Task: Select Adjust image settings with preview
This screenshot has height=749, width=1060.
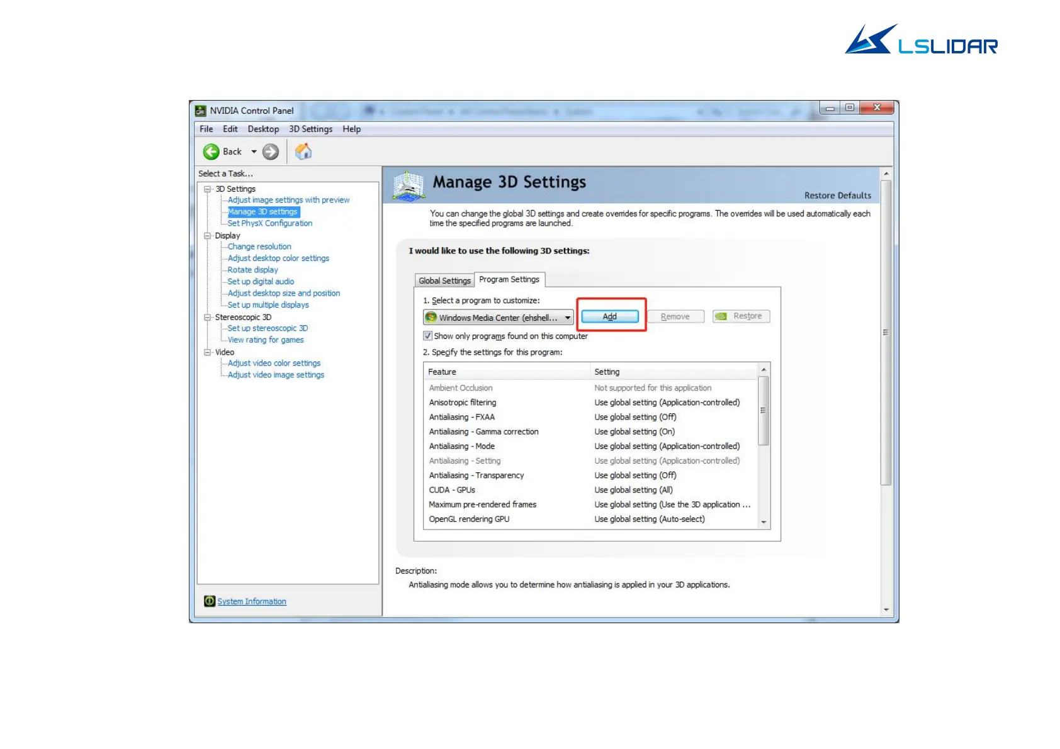Action: 288,200
